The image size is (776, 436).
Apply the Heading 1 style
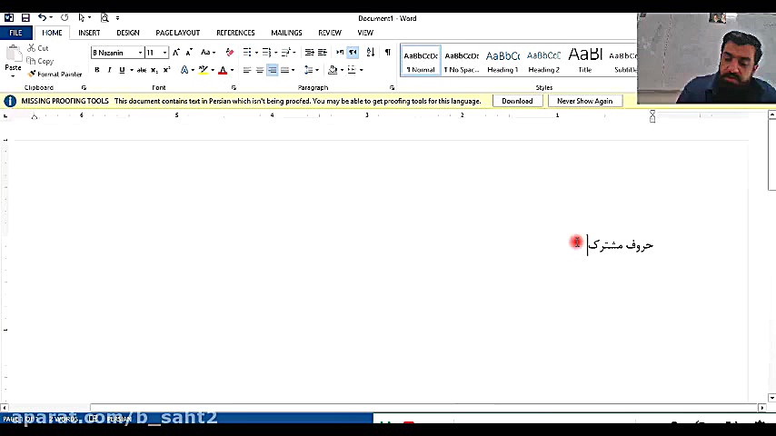tap(502, 60)
